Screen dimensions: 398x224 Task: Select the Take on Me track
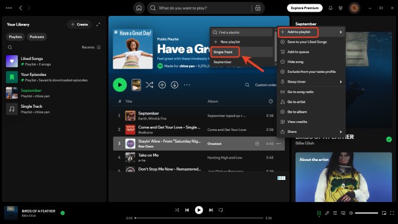(x=199, y=157)
